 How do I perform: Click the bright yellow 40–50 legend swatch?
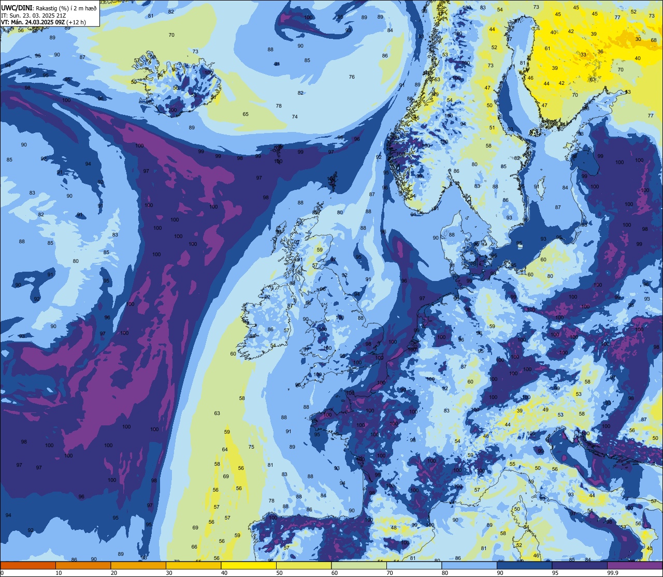click(249, 565)
